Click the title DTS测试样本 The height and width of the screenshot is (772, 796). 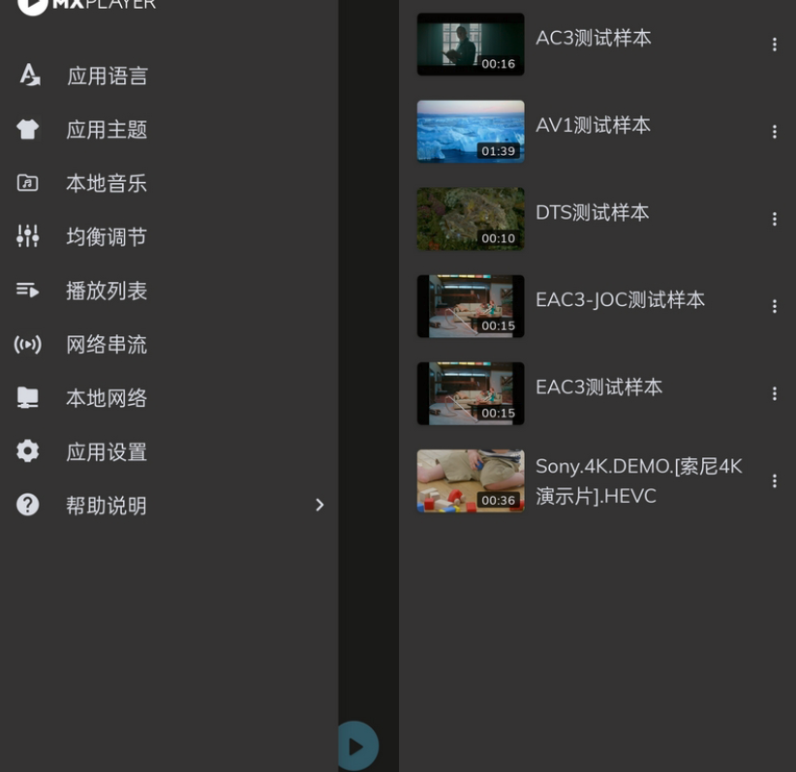[x=593, y=213]
